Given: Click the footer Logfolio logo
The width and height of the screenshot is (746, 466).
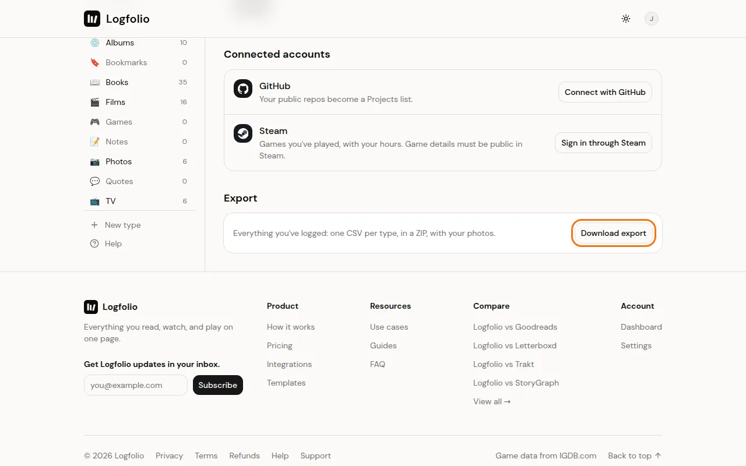Looking at the screenshot, I should point(111,307).
